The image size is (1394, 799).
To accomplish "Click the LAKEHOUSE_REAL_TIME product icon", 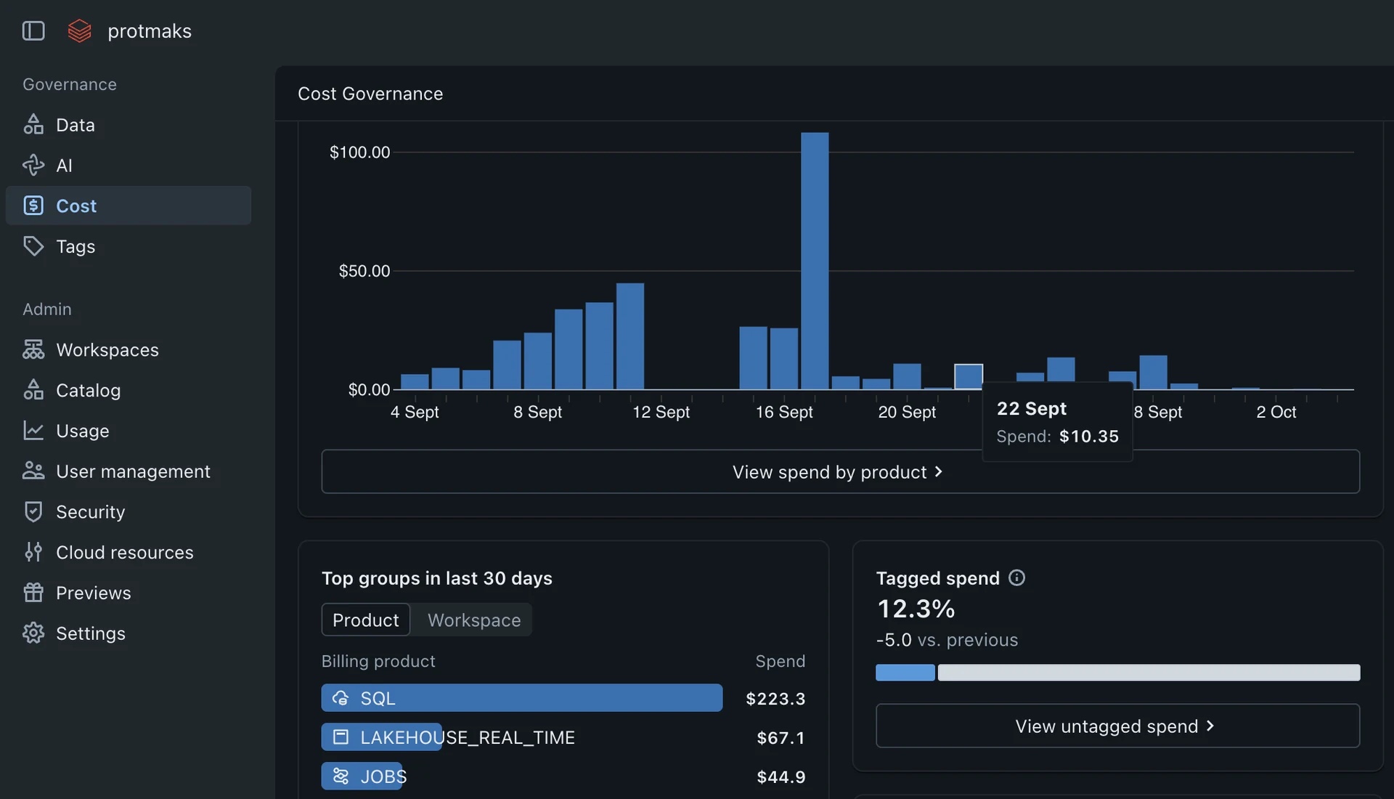I will (341, 737).
